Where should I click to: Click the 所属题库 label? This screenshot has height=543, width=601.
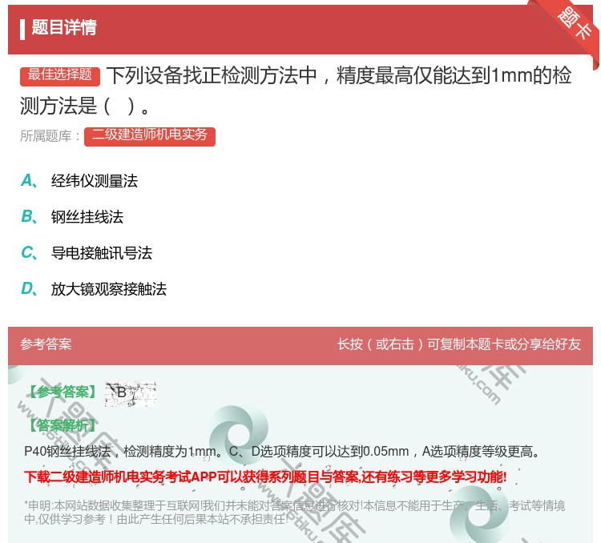click(50, 136)
